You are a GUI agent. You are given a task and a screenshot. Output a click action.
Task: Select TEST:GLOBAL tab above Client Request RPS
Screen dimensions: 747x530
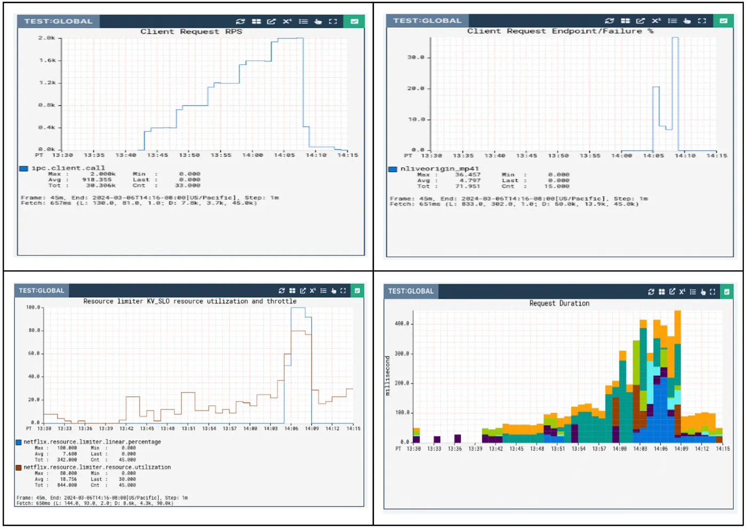point(58,21)
